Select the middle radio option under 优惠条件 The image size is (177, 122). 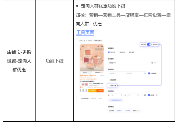click(x=118, y=52)
